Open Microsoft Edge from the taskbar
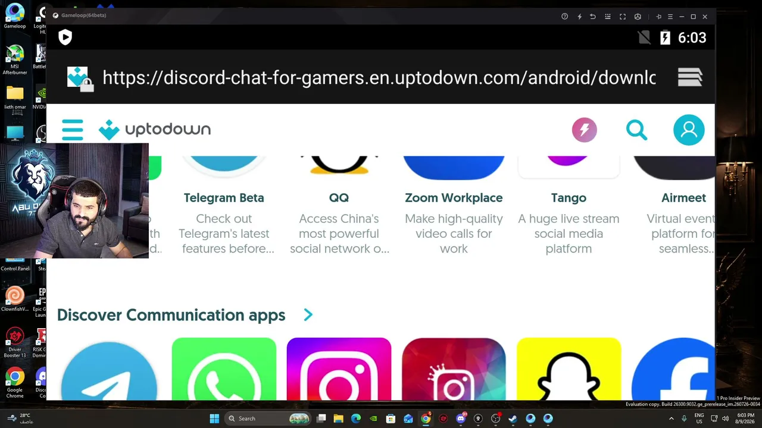 coord(356,418)
